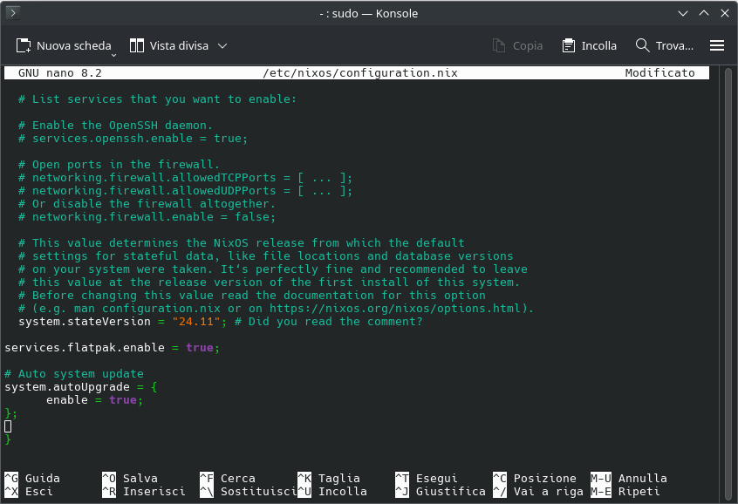Open a new tab with Nuova scheda
The image size is (738, 504).
tap(64, 45)
